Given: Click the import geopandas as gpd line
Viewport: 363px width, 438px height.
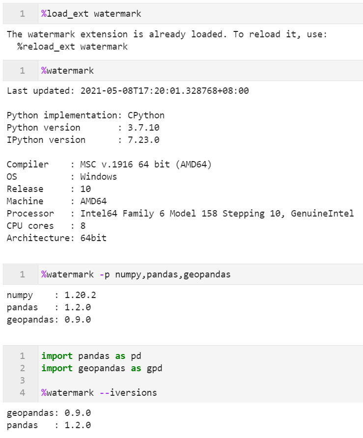Looking at the screenshot, I should 102,368.
